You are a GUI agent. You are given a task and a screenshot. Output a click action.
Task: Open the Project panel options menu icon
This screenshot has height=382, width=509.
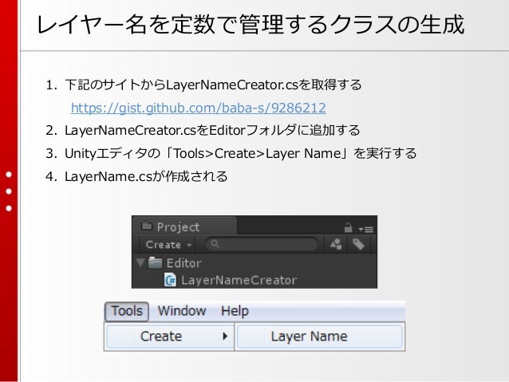366,229
